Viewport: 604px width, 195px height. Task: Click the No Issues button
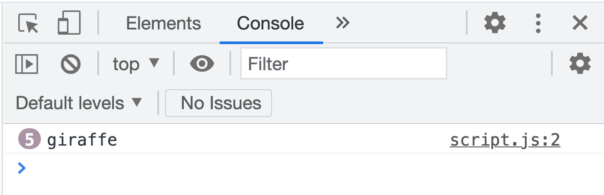(x=219, y=103)
